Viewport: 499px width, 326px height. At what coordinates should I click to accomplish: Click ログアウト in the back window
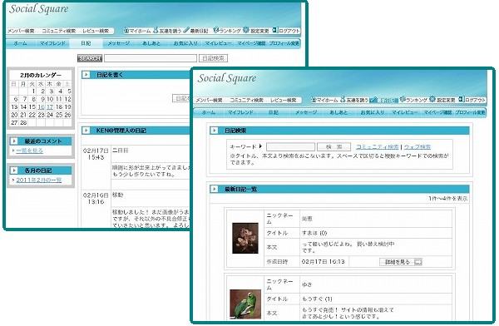tap(286, 31)
